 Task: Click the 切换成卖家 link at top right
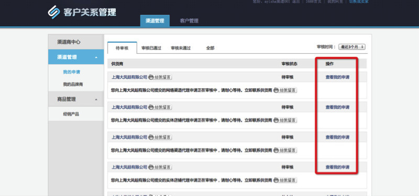click(x=359, y=2)
